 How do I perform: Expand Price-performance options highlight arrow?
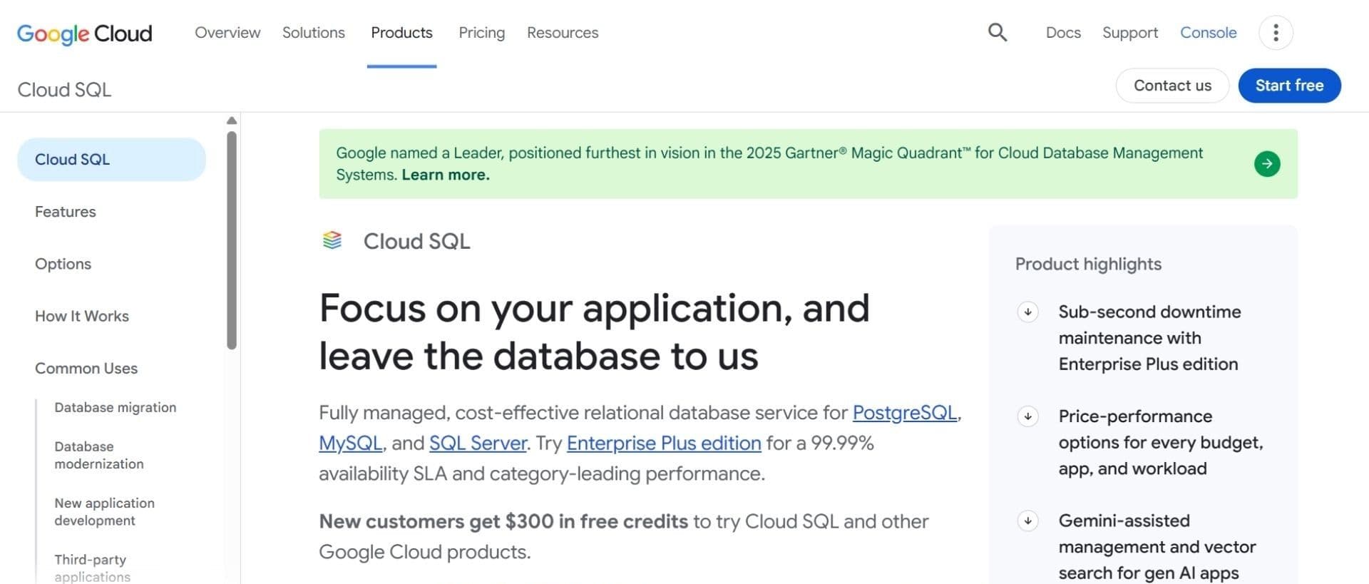tap(1027, 416)
